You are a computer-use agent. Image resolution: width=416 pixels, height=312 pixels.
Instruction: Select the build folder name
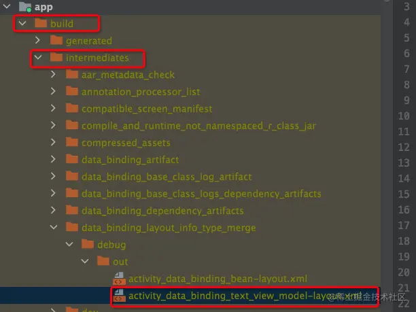(62, 24)
